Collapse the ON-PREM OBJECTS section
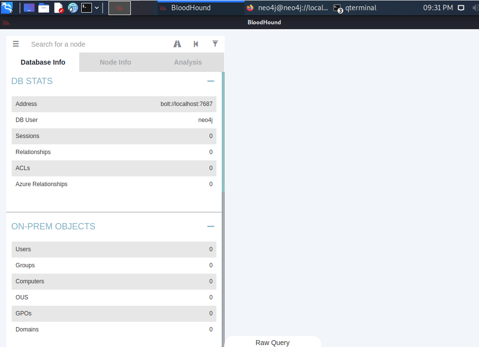 (x=211, y=226)
